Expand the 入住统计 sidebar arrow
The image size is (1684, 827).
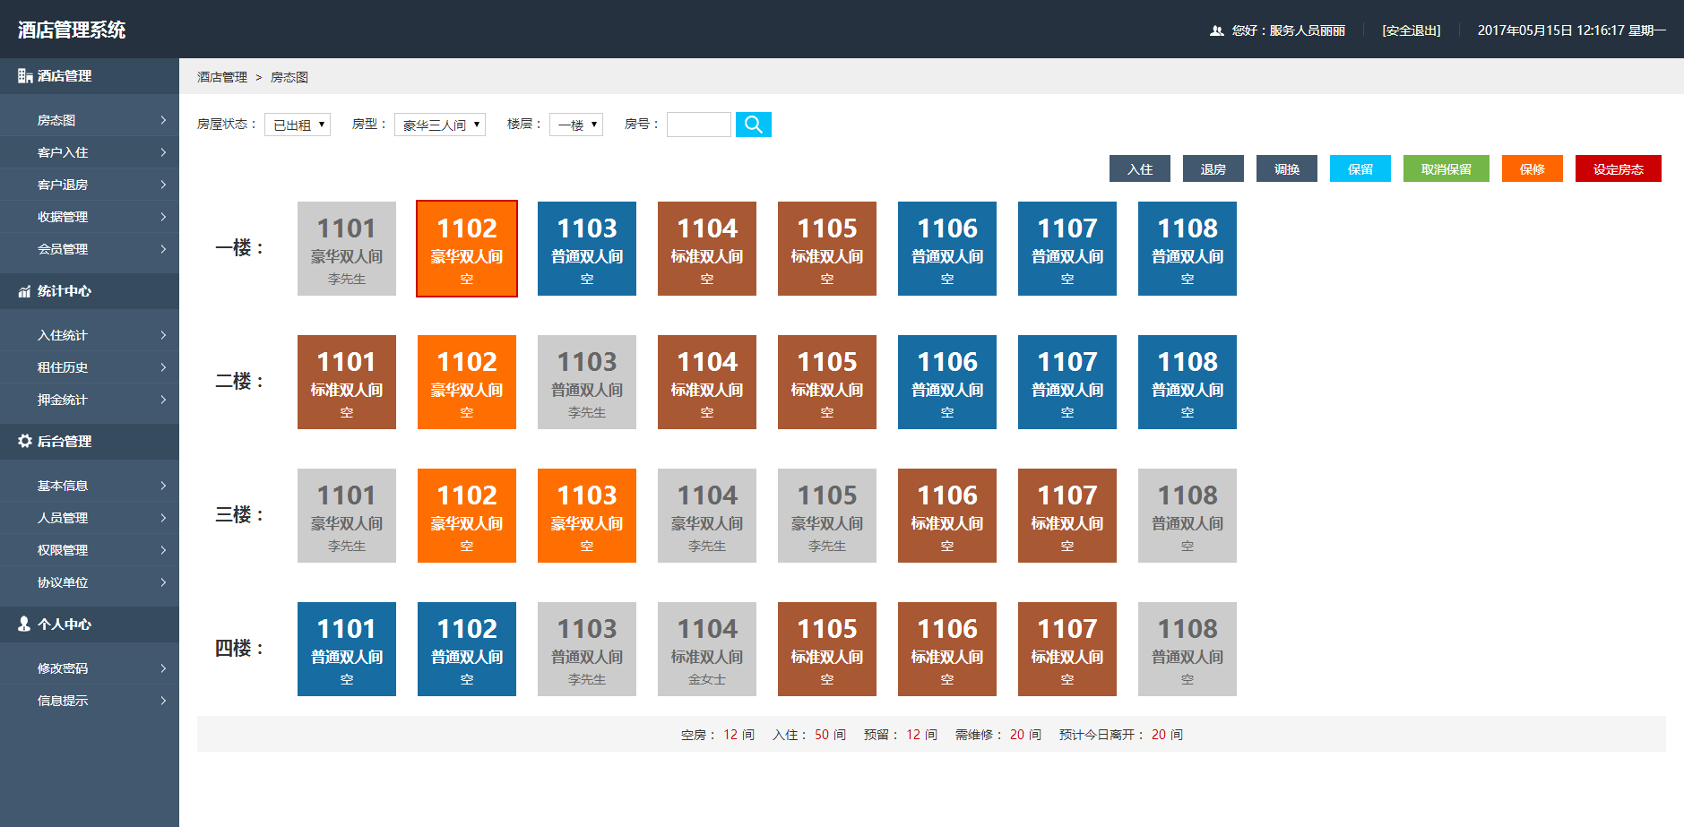tap(163, 335)
